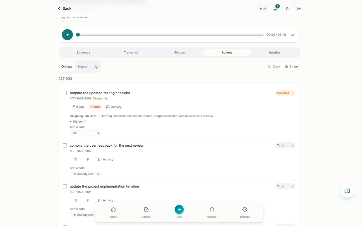
Task: Click the sign-out arrow icon
Action: pos(299,8)
